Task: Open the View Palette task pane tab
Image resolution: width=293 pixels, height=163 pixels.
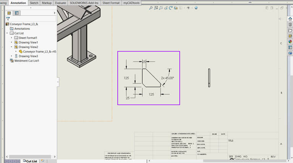Action: click(290, 36)
